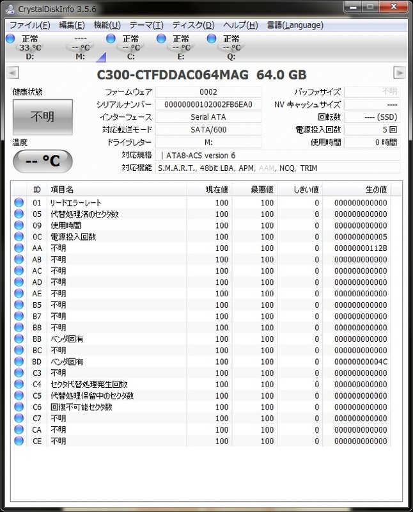This screenshot has height=512, width=413.
Task: Click the rotation rate value (SSD)
Action: (x=372, y=117)
